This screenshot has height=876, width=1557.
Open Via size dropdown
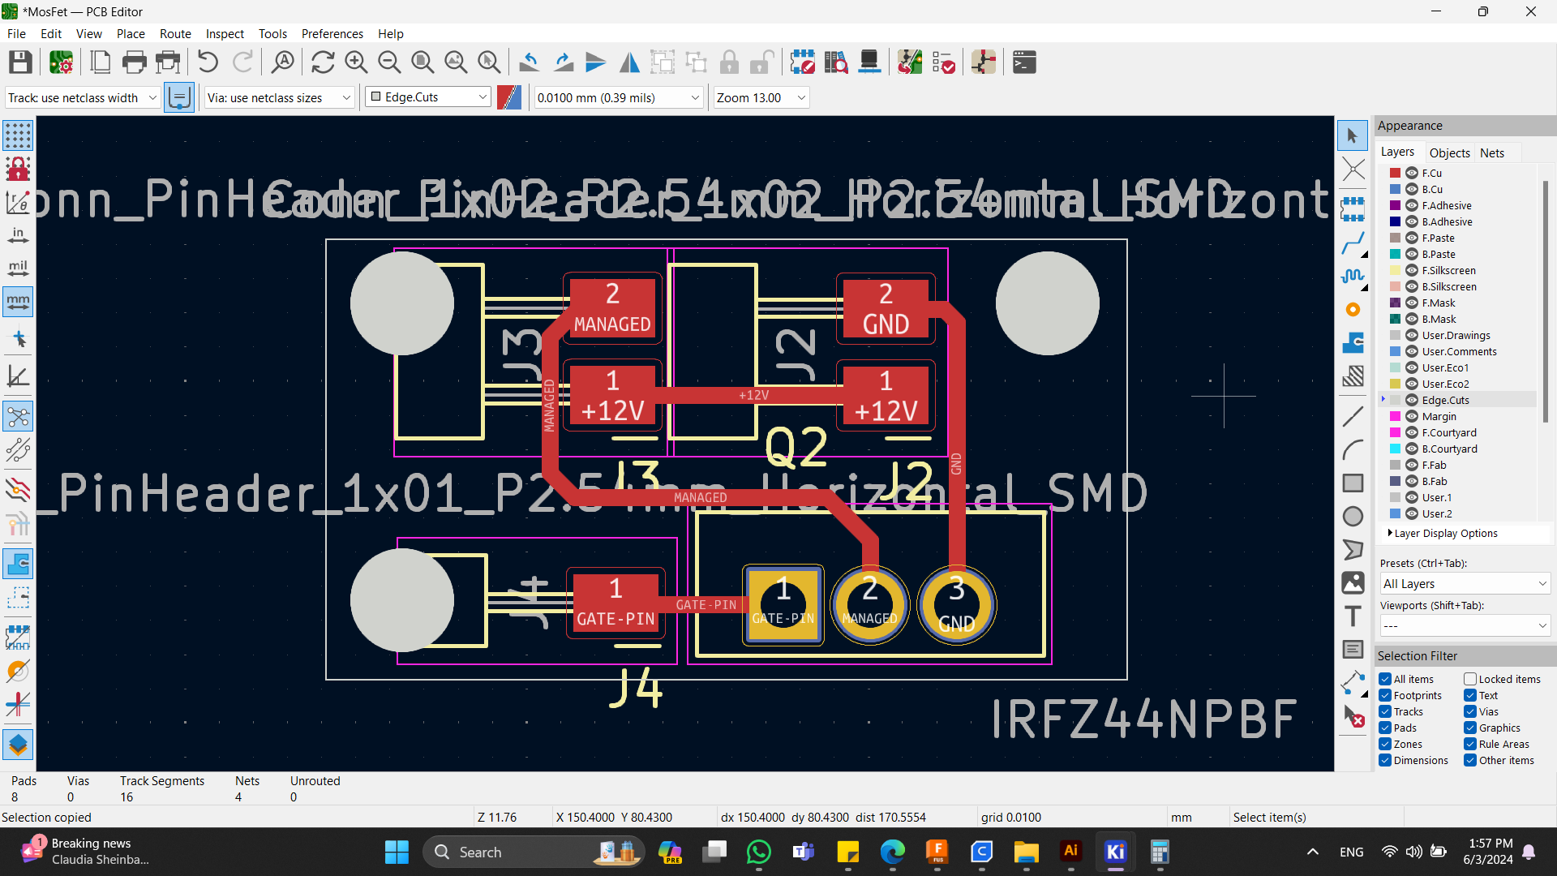(279, 97)
